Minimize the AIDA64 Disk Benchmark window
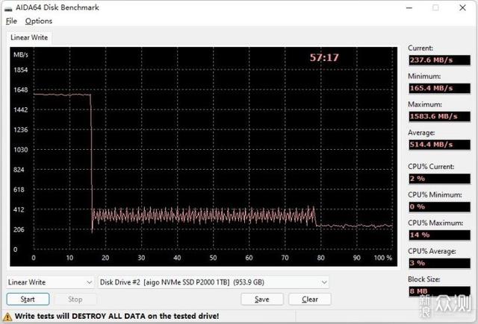Viewport: 478px width, 324px height. point(409,7)
